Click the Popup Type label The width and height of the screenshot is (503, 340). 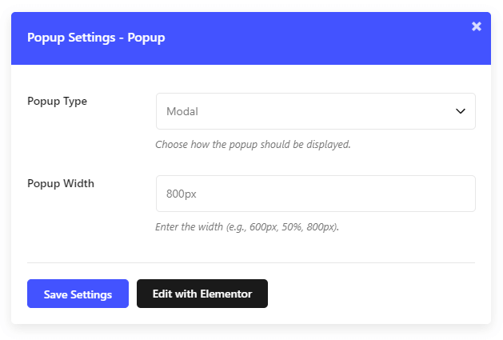[57, 102]
